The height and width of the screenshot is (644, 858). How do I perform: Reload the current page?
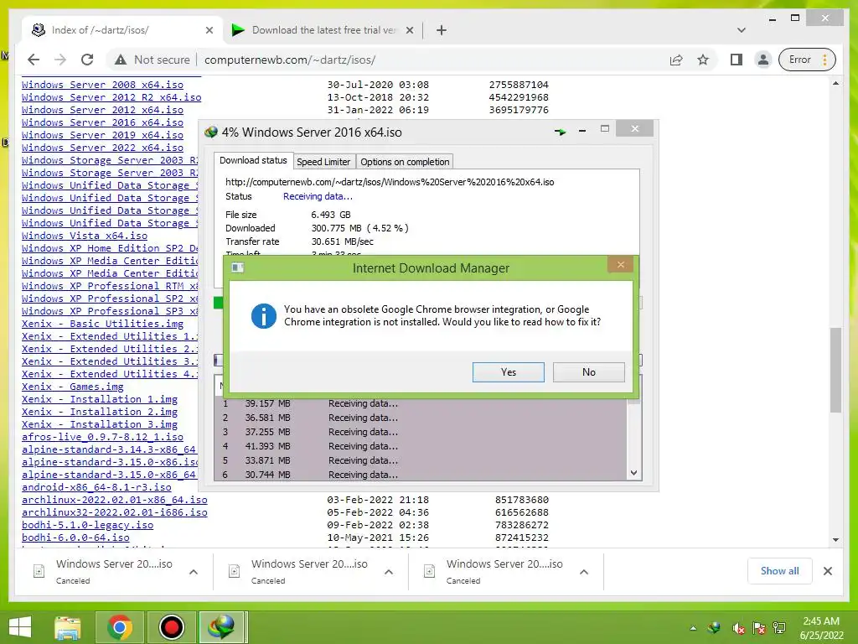pyautogui.click(x=87, y=60)
